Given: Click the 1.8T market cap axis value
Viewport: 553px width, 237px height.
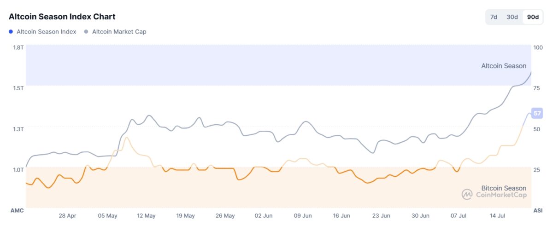Looking at the screenshot, I should [x=18, y=47].
